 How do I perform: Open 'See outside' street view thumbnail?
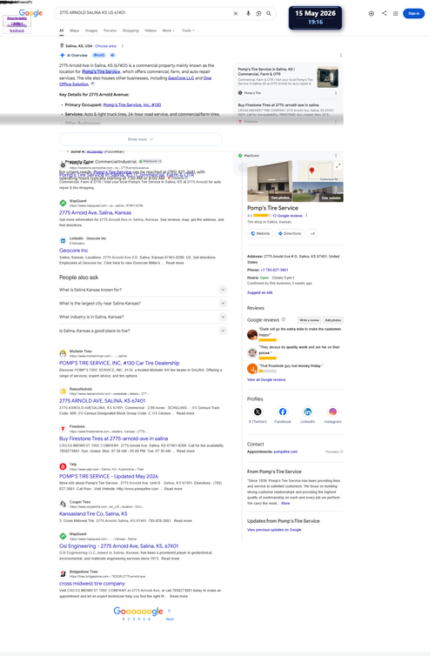tap(318, 191)
